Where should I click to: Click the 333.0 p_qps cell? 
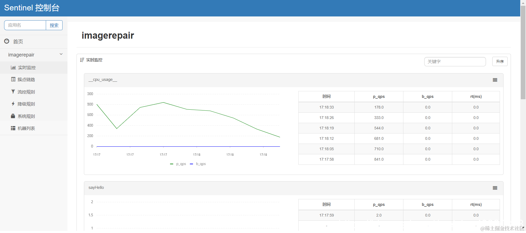[379, 118]
